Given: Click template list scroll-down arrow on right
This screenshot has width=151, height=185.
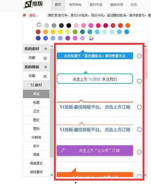Looking at the screenshot, I should coord(145,175).
